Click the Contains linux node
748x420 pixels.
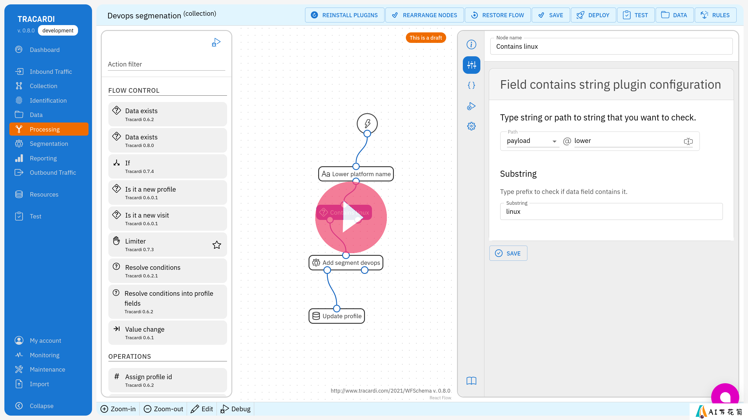point(344,213)
